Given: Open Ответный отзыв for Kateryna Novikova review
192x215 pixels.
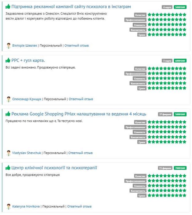Looking at the screenshot, I should [x=79, y=206].
